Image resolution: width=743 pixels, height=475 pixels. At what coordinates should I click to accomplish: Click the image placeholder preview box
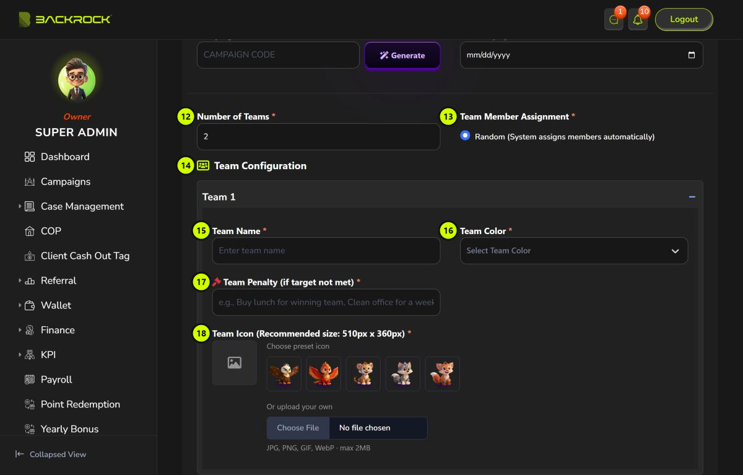[x=234, y=362]
